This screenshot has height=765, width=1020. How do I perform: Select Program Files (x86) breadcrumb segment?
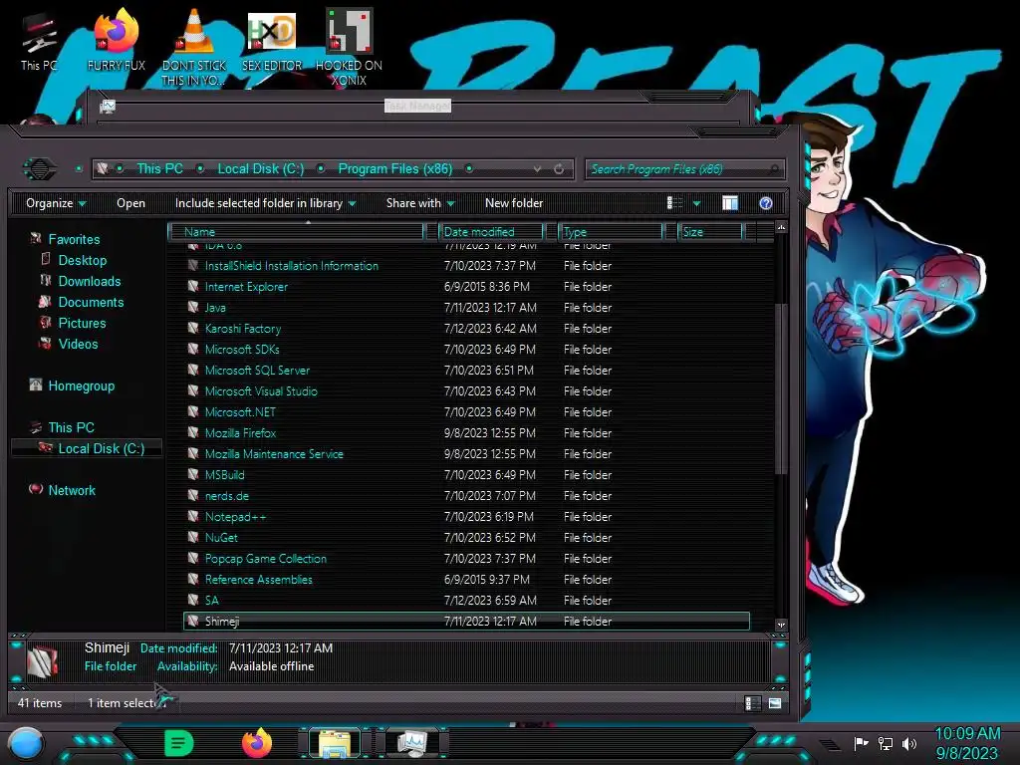(x=394, y=169)
